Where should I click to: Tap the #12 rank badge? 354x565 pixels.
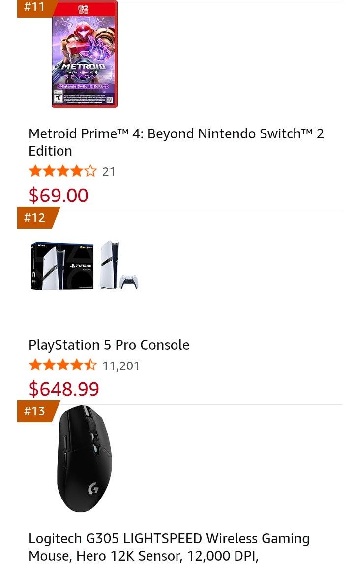pyautogui.click(x=35, y=217)
